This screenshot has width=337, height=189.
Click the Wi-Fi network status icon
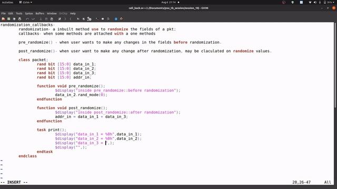coord(310,2)
